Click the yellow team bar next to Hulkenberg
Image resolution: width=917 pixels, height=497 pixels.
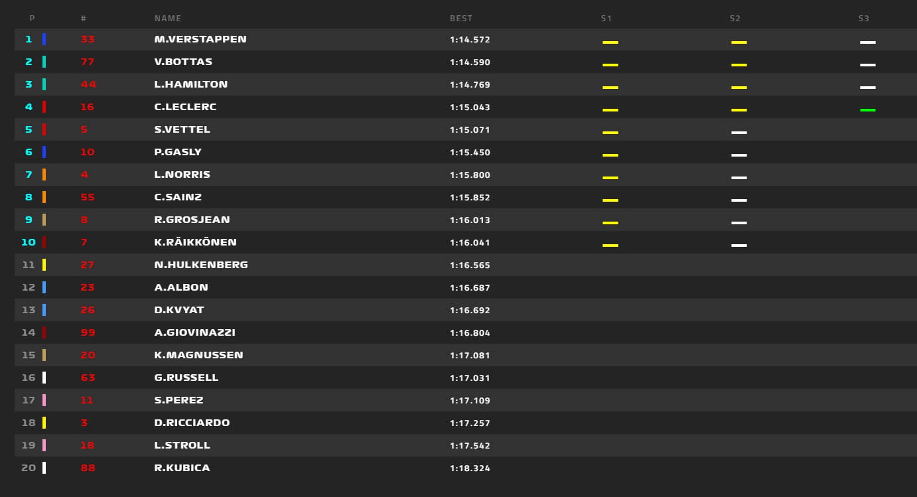(44, 265)
